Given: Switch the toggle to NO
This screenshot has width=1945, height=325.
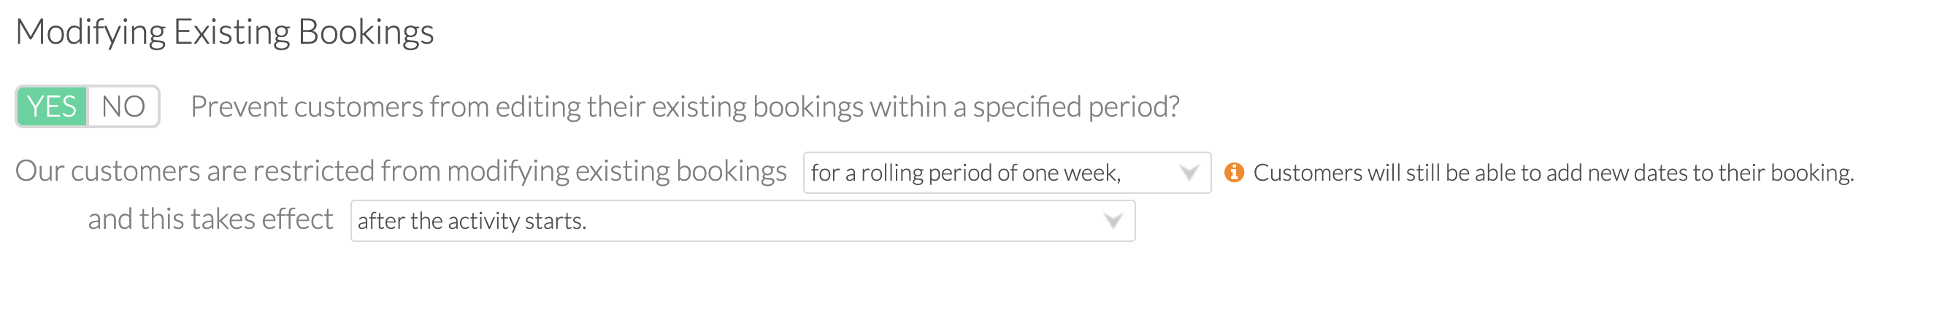Looking at the screenshot, I should [x=123, y=106].
